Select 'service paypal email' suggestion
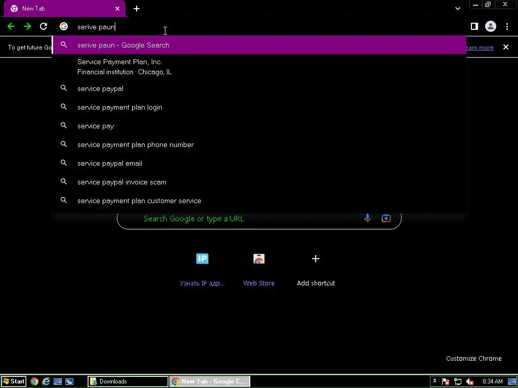The width and height of the screenshot is (518, 388). (260, 163)
